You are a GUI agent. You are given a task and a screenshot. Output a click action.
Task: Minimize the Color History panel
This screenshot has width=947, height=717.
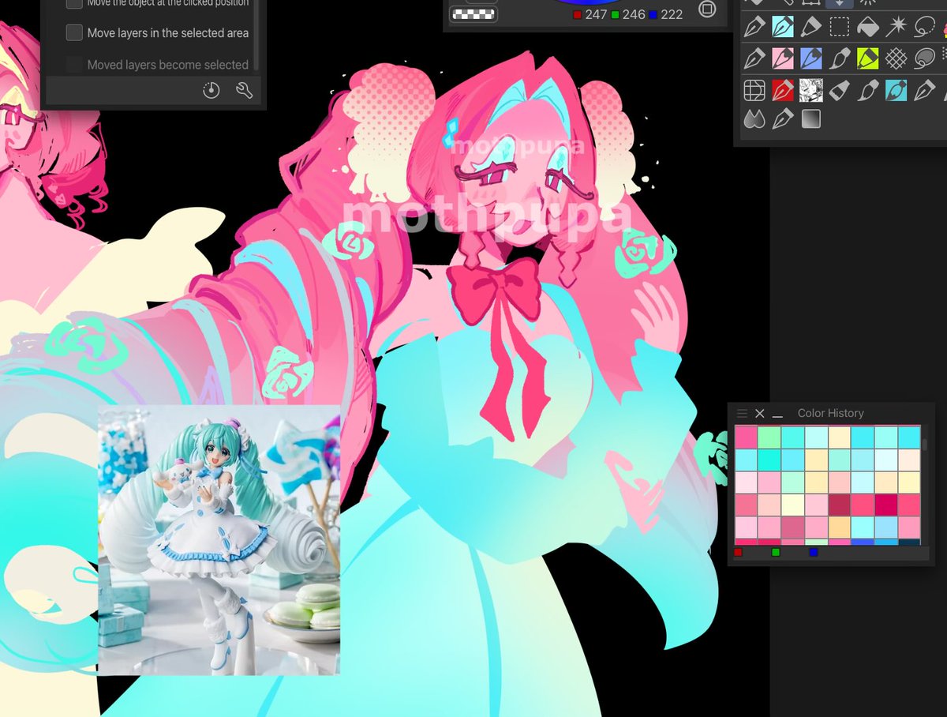(777, 415)
